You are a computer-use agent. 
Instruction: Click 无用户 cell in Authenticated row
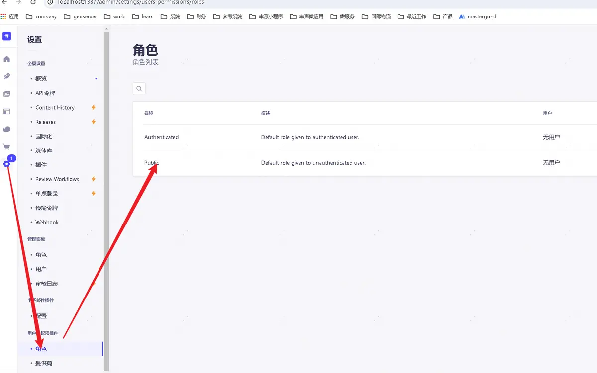(551, 137)
